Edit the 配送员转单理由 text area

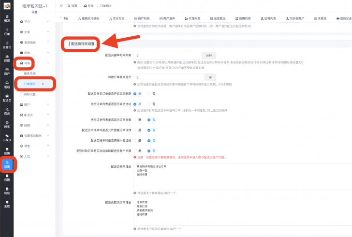pos(243,177)
